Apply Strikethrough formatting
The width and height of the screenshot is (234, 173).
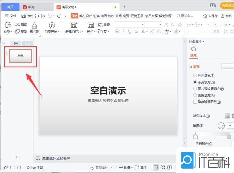pos(136,31)
